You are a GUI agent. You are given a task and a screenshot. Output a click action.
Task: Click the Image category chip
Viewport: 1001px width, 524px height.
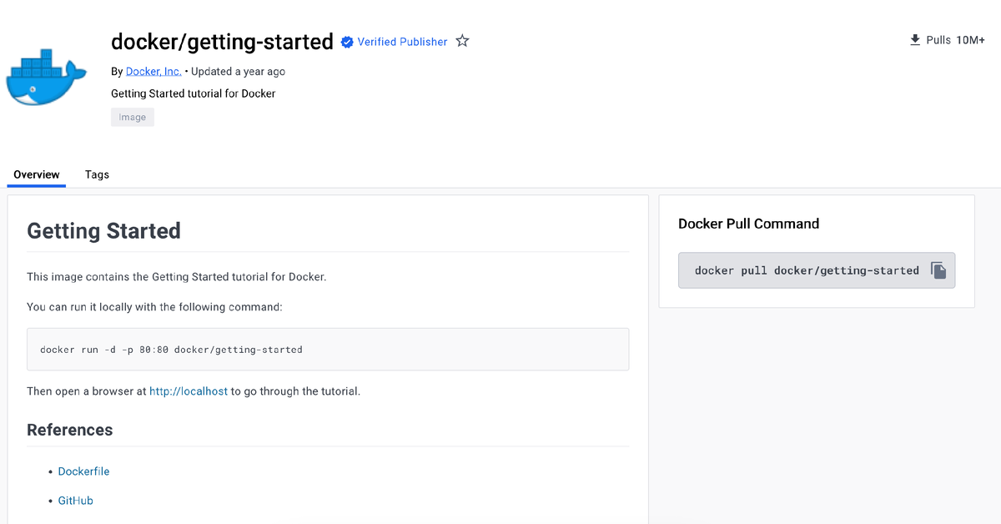[133, 118]
